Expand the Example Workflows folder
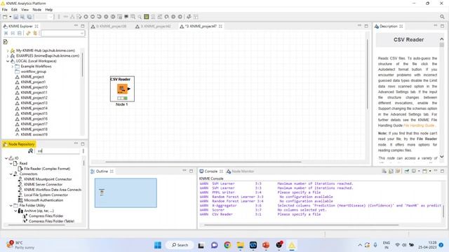The image size is (449, 252). point(13,66)
